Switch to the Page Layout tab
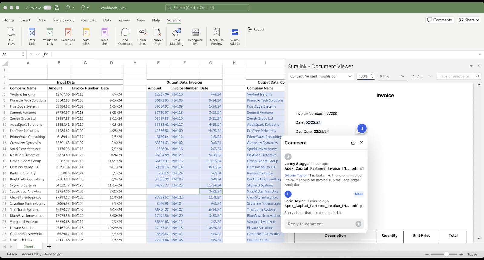The height and width of the screenshot is (260, 484). (x=63, y=20)
